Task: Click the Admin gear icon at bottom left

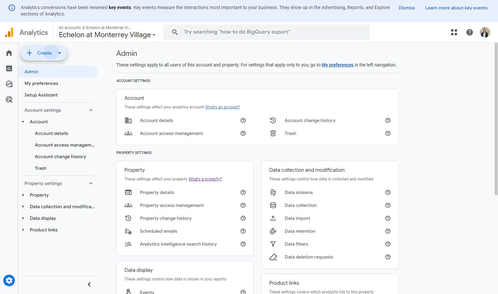Action: [x=9, y=280]
